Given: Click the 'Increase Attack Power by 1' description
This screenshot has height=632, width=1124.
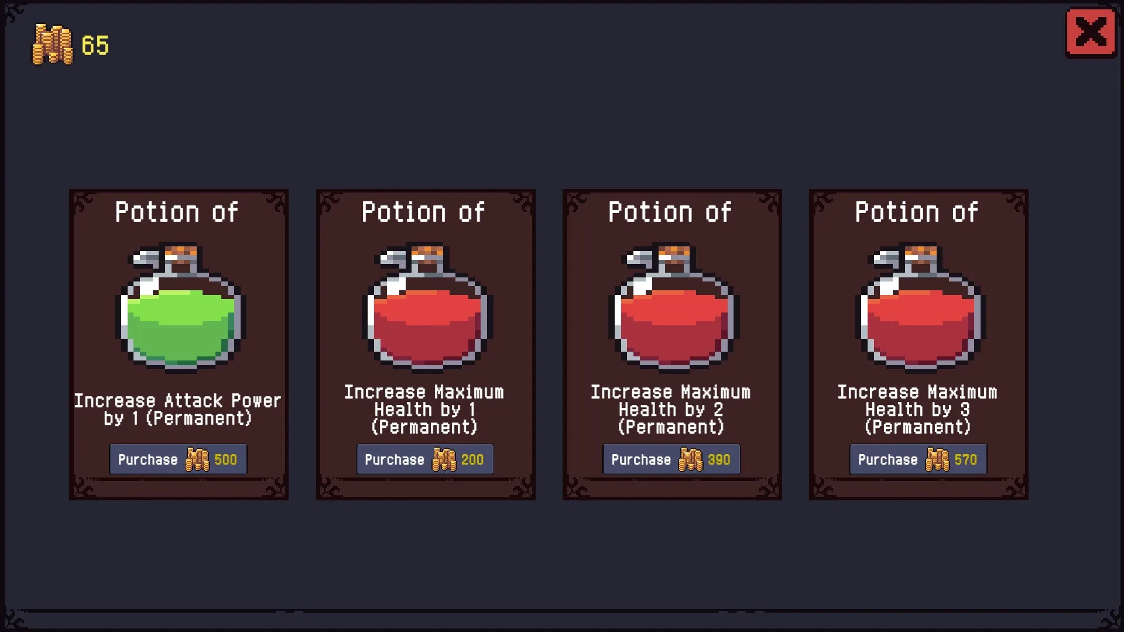Looking at the screenshot, I should pos(177,410).
